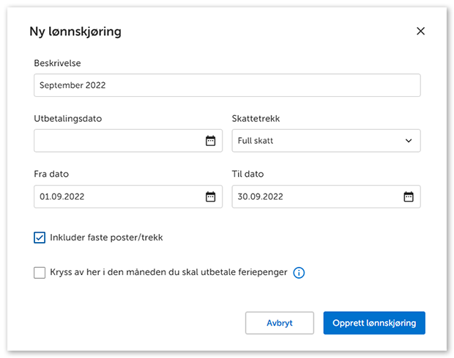Click the Skattetrekk chevron arrow
The image size is (454, 358).
(409, 141)
